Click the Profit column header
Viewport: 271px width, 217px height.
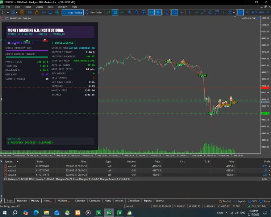click(267, 162)
